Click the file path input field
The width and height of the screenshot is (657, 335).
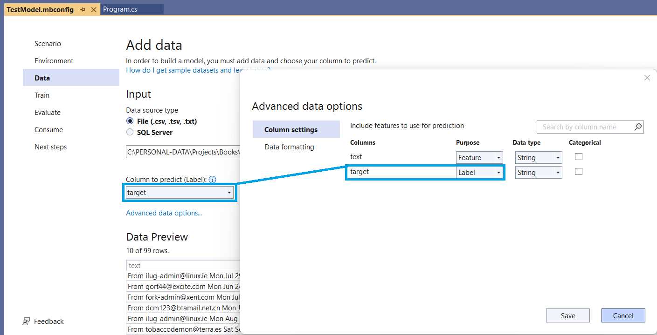pos(182,152)
